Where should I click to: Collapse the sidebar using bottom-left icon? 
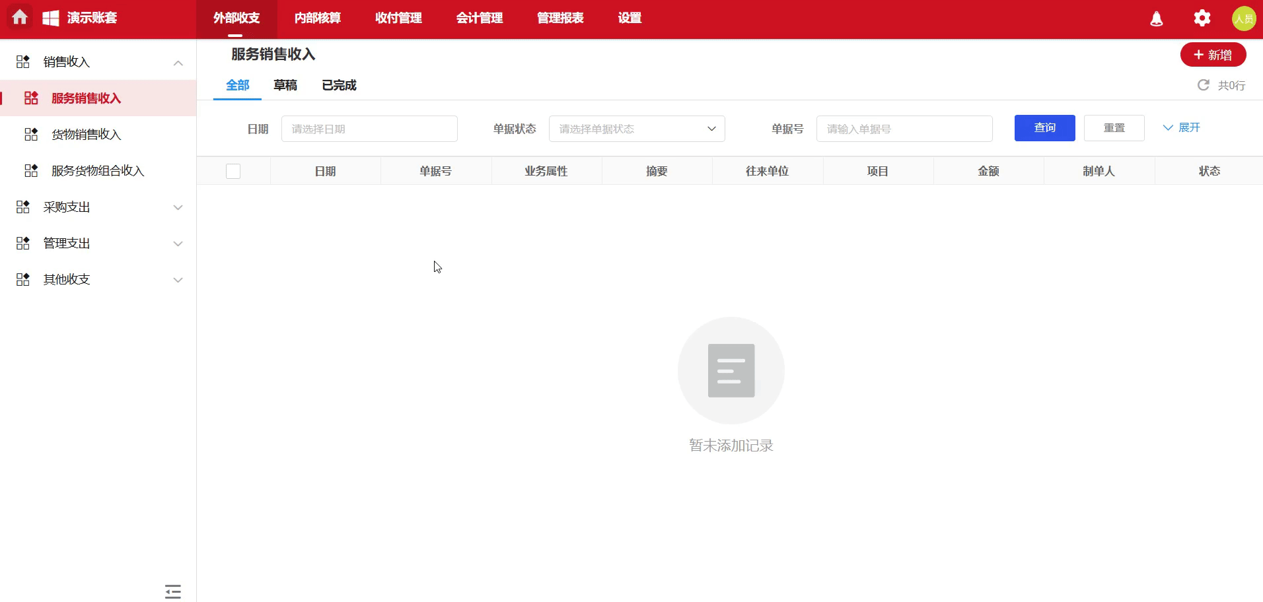coord(172,591)
